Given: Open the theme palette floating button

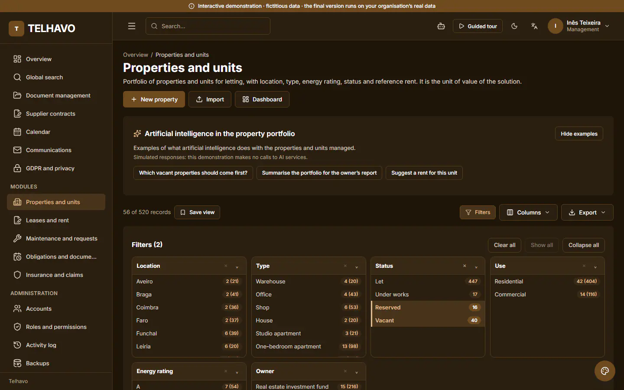Looking at the screenshot, I should click(605, 371).
